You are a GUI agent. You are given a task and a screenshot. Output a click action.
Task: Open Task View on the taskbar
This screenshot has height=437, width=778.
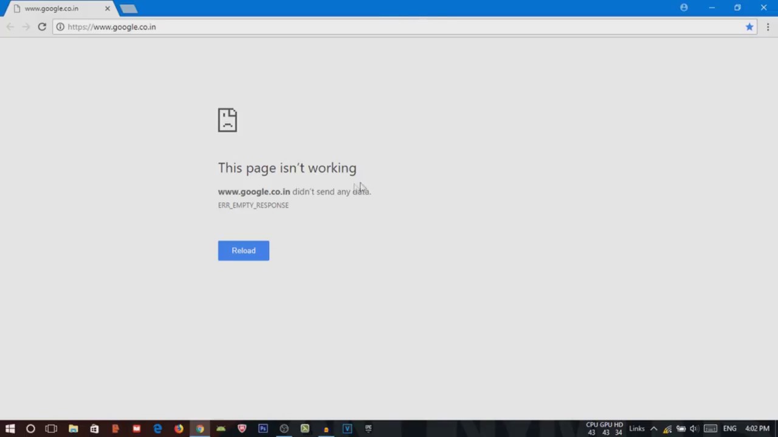(x=51, y=429)
